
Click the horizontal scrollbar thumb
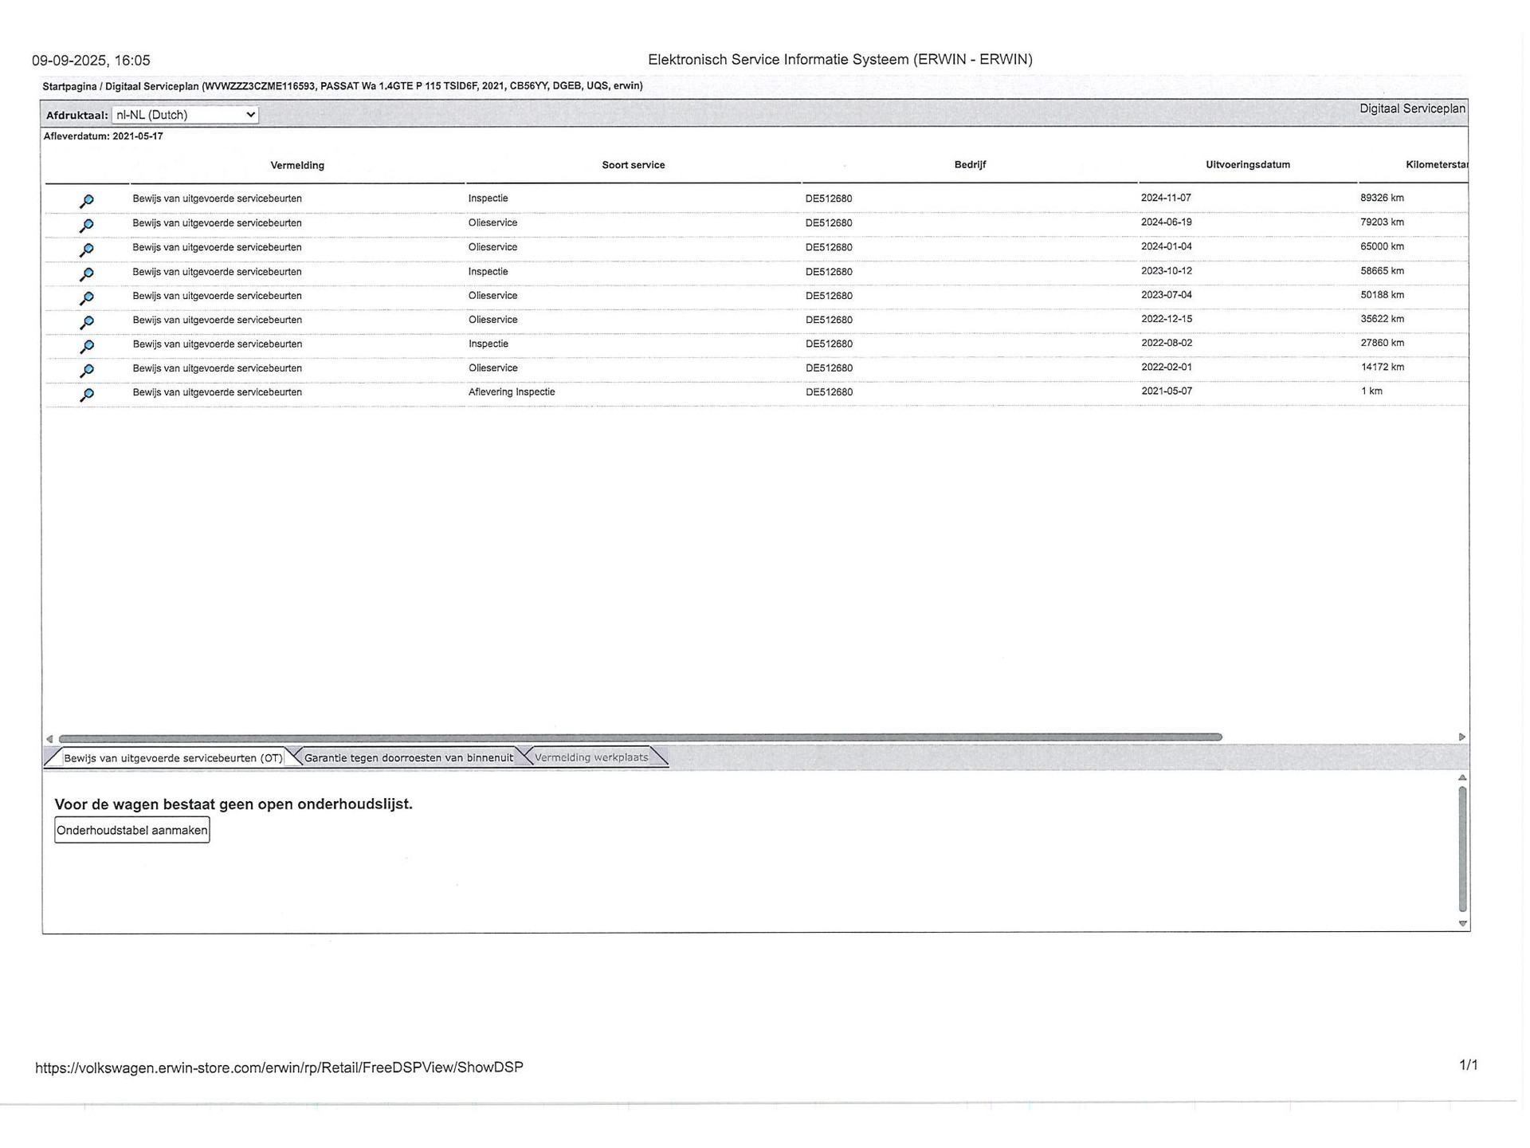(x=640, y=737)
